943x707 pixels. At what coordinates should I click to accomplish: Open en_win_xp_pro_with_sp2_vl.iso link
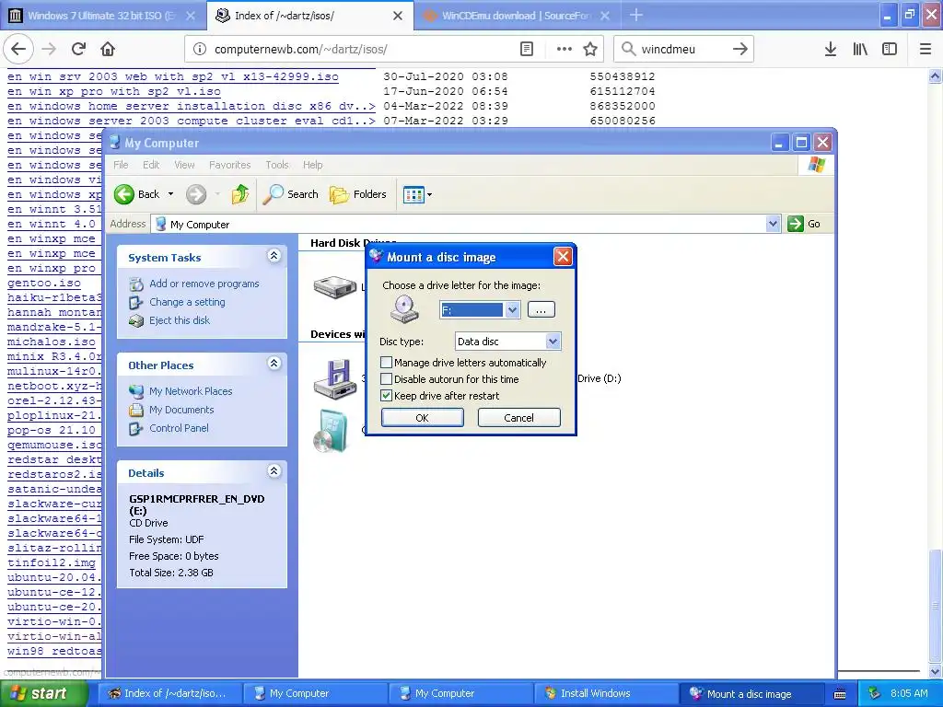(113, 91)
